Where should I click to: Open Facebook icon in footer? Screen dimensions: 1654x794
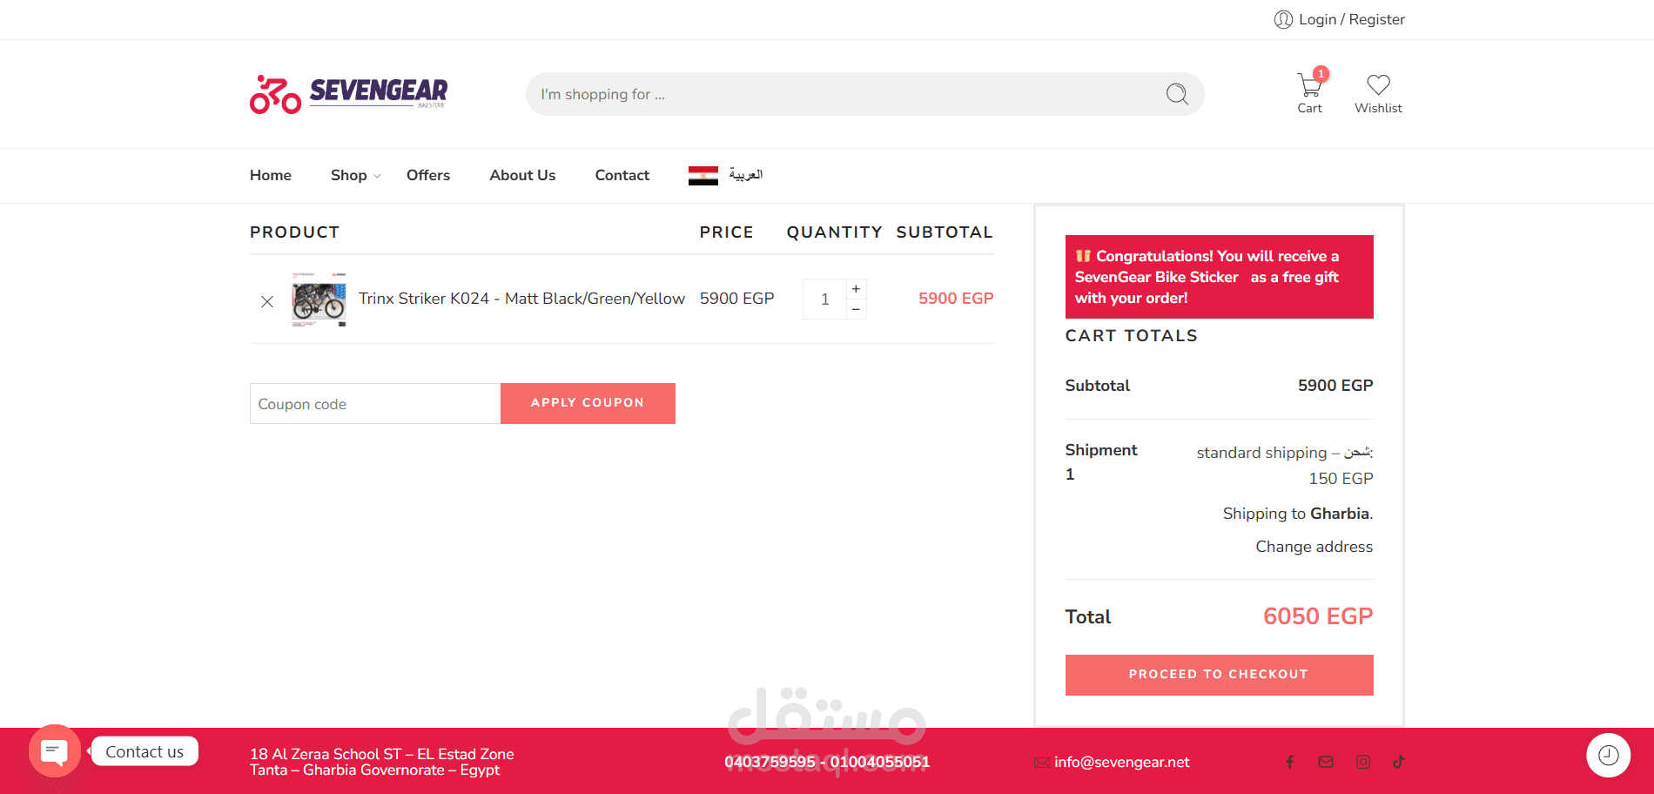click(1290, 762)
